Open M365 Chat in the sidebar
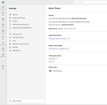107x105 pixels. click(x=3, y=55)
